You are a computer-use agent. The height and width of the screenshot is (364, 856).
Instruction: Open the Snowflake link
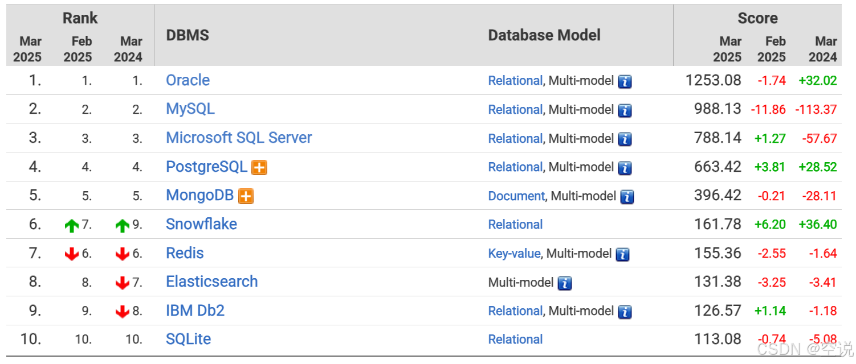point(201,224)
